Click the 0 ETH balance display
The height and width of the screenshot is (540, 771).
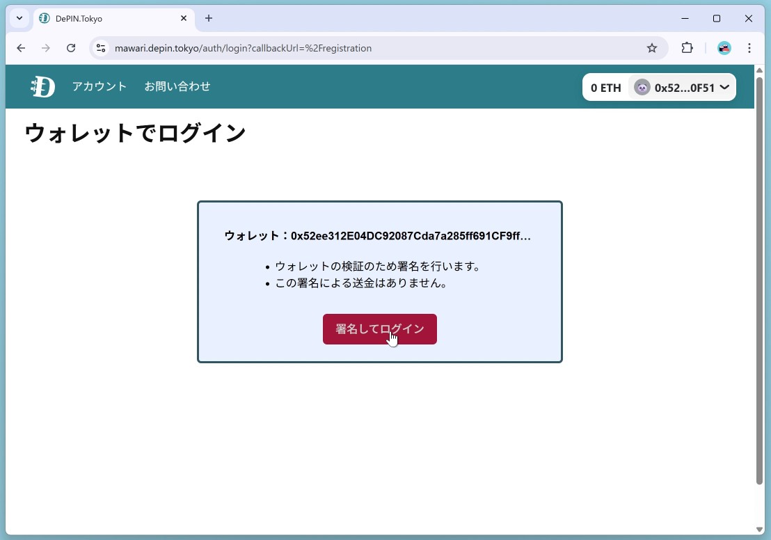click(605, 88)
